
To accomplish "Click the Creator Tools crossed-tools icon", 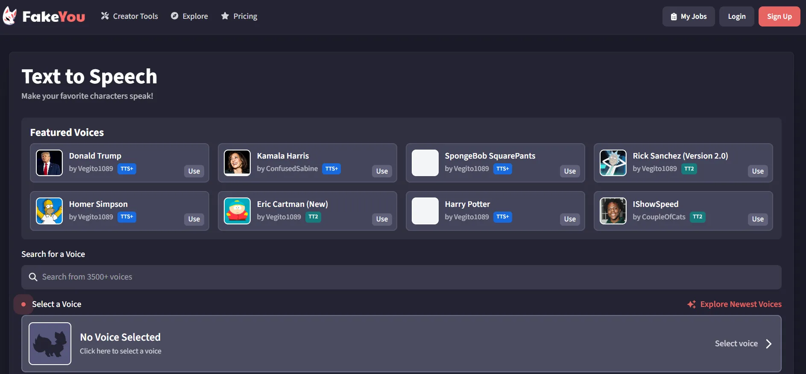I will pyautogui.click(x=105, y=16).
